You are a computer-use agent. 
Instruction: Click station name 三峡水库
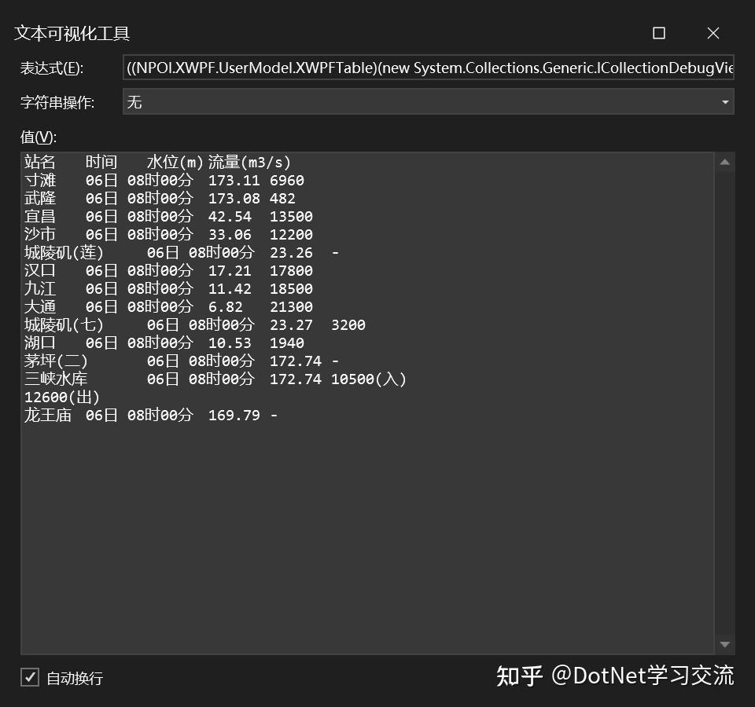point(56,379)
